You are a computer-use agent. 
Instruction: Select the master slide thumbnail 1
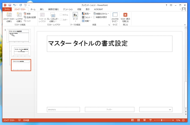click(19, 36)
